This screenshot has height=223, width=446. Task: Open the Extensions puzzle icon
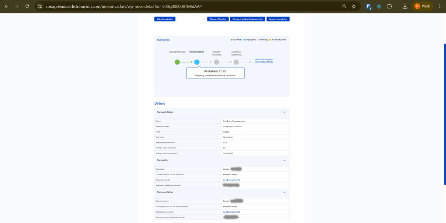pyautogui.click(x=389, y=6)
